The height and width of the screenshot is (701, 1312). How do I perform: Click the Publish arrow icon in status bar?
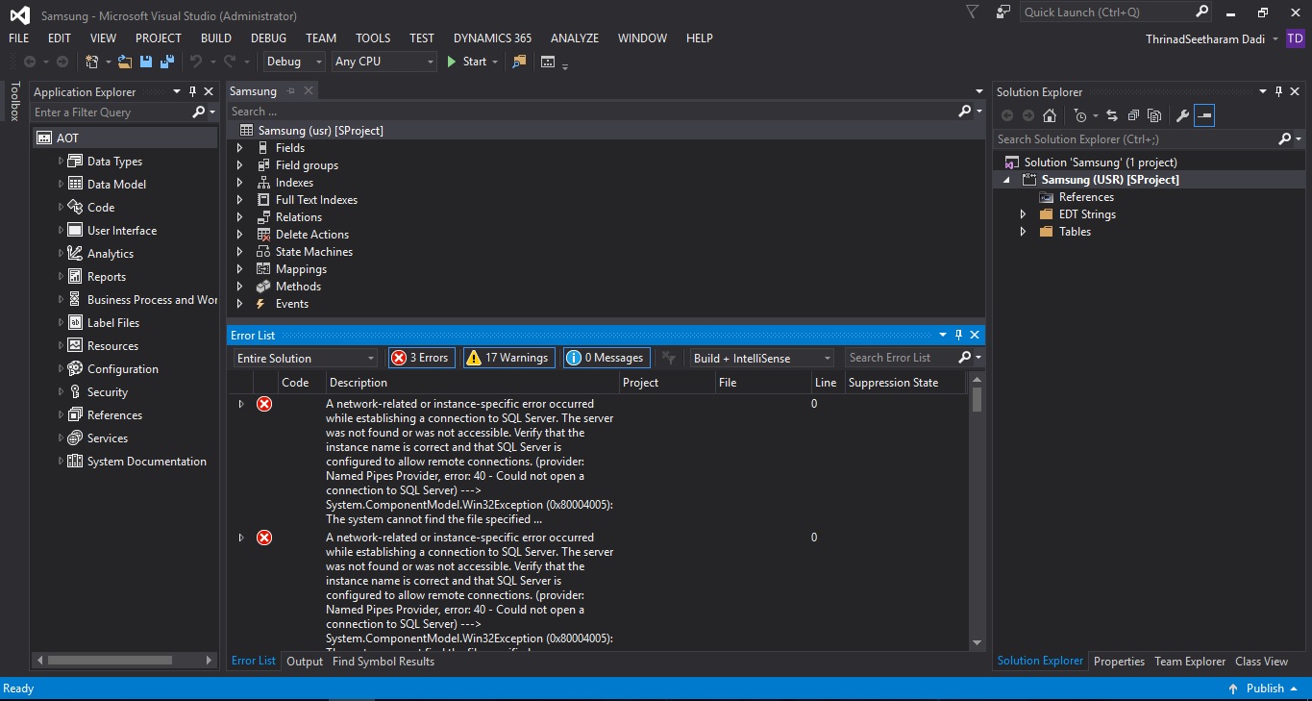click(x=1233, y=688)
